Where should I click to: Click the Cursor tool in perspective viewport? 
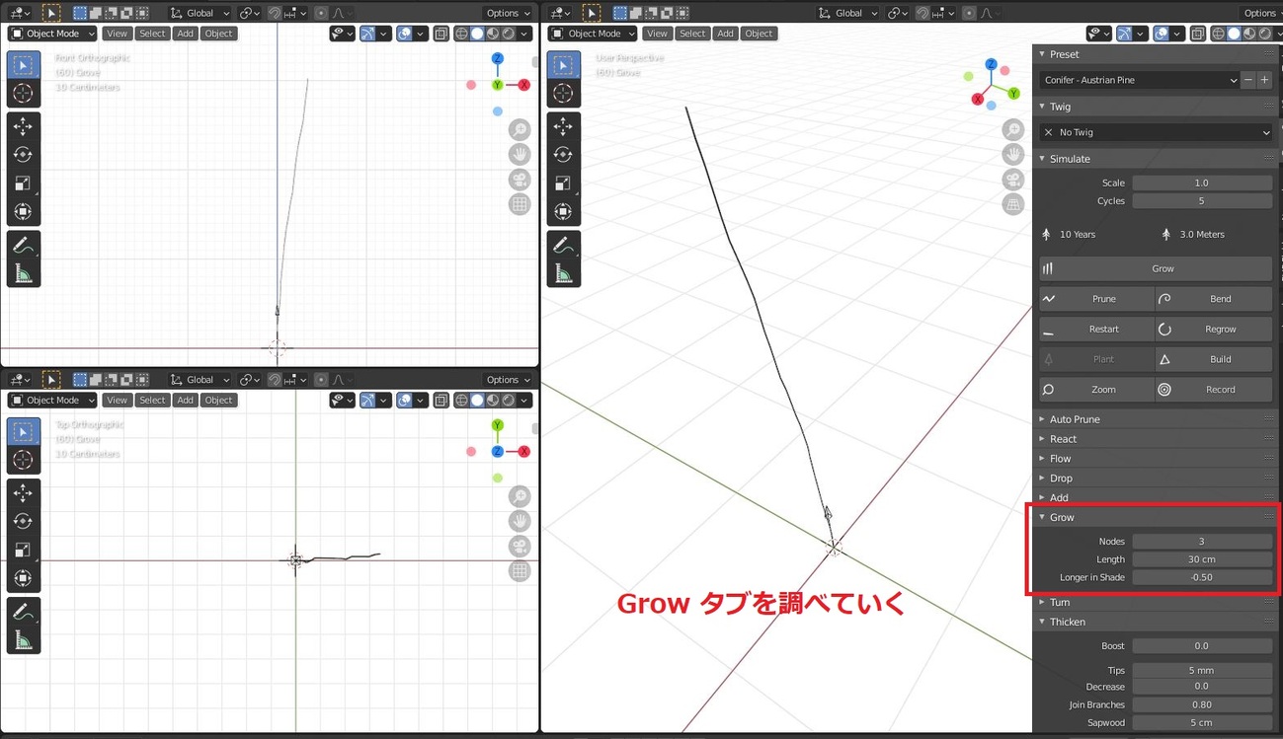point(563,93)
